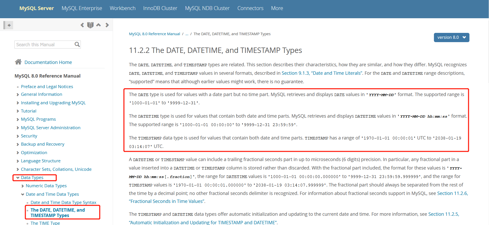
Task: Collapse the Data Types arrow
Action: (x=18, y=177)
